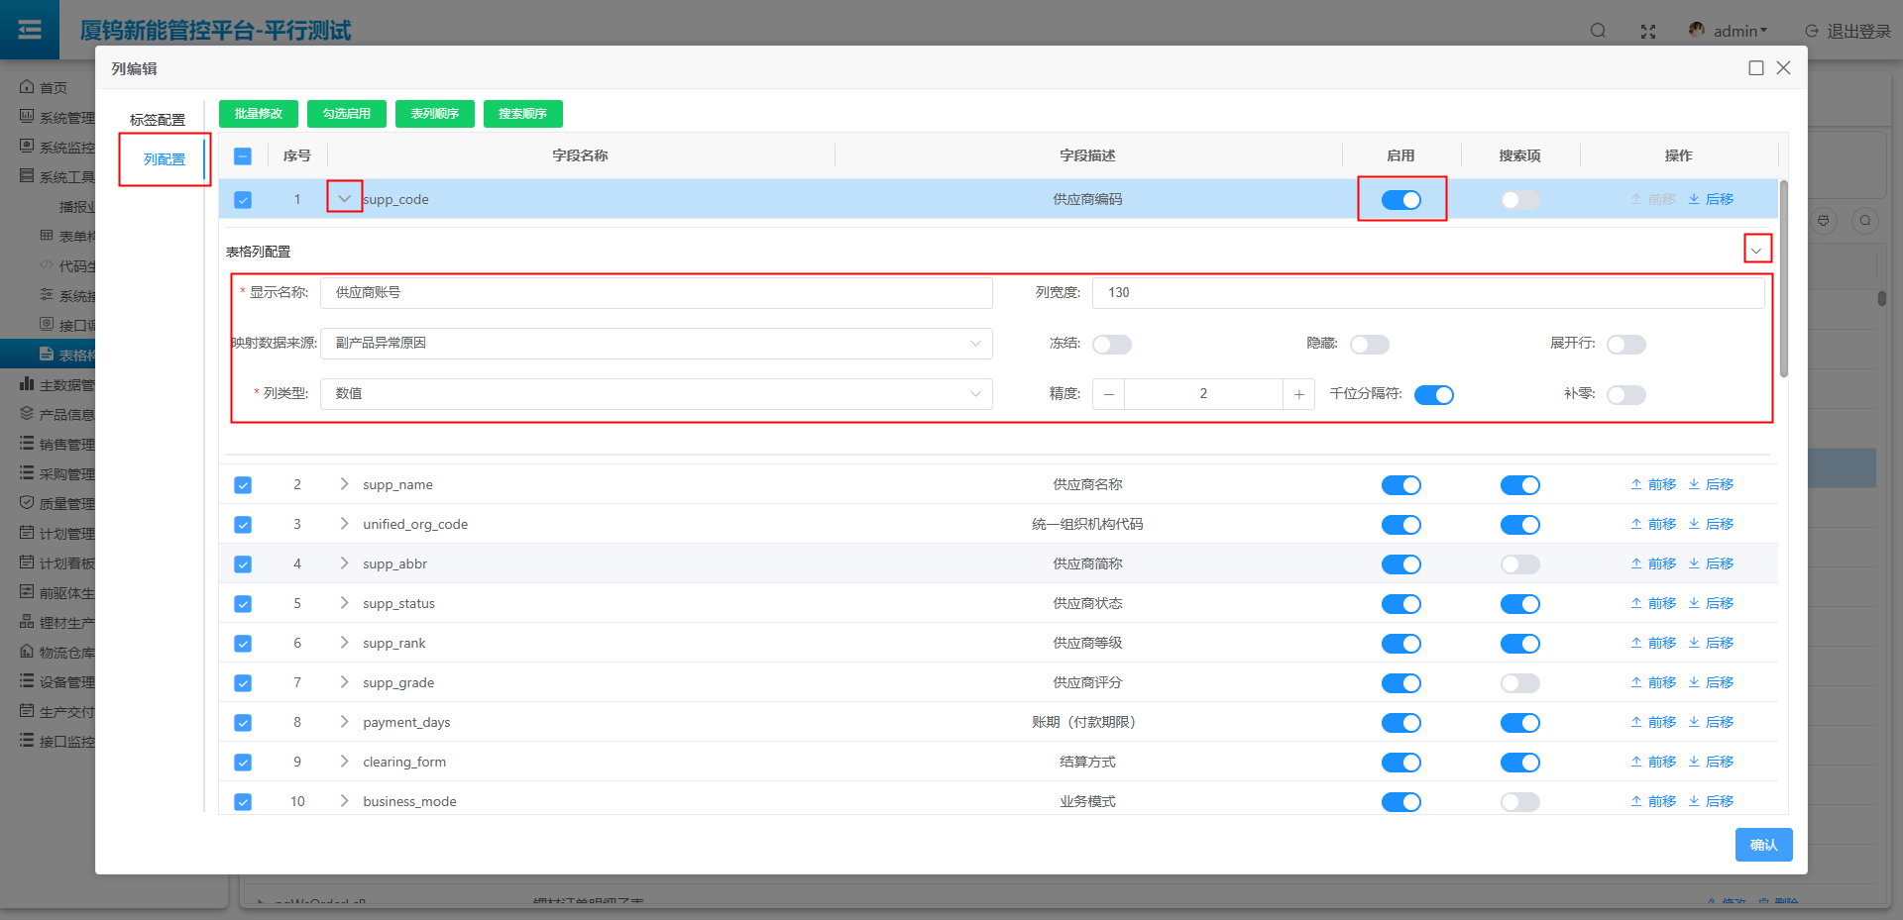Viewport: 1903px width, 920px height.
Task: Click the fullscreen icon in top bar
Action: 1648,32
